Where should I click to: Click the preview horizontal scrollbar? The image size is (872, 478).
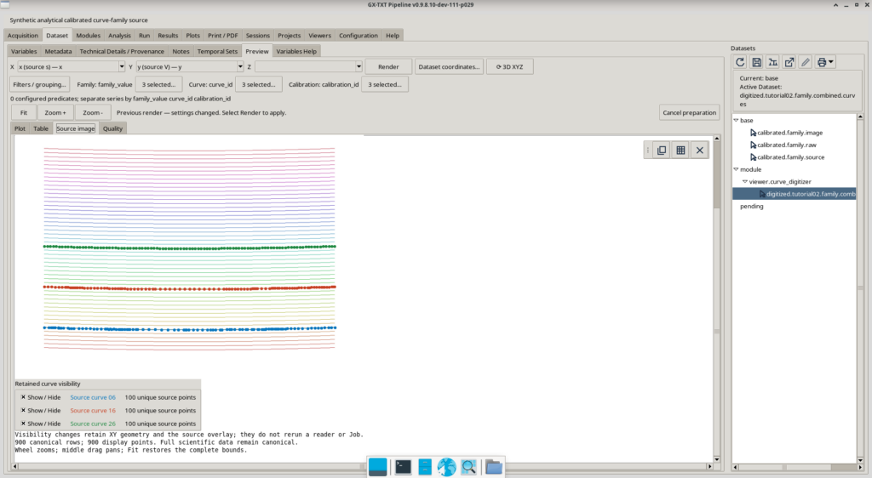361,466
